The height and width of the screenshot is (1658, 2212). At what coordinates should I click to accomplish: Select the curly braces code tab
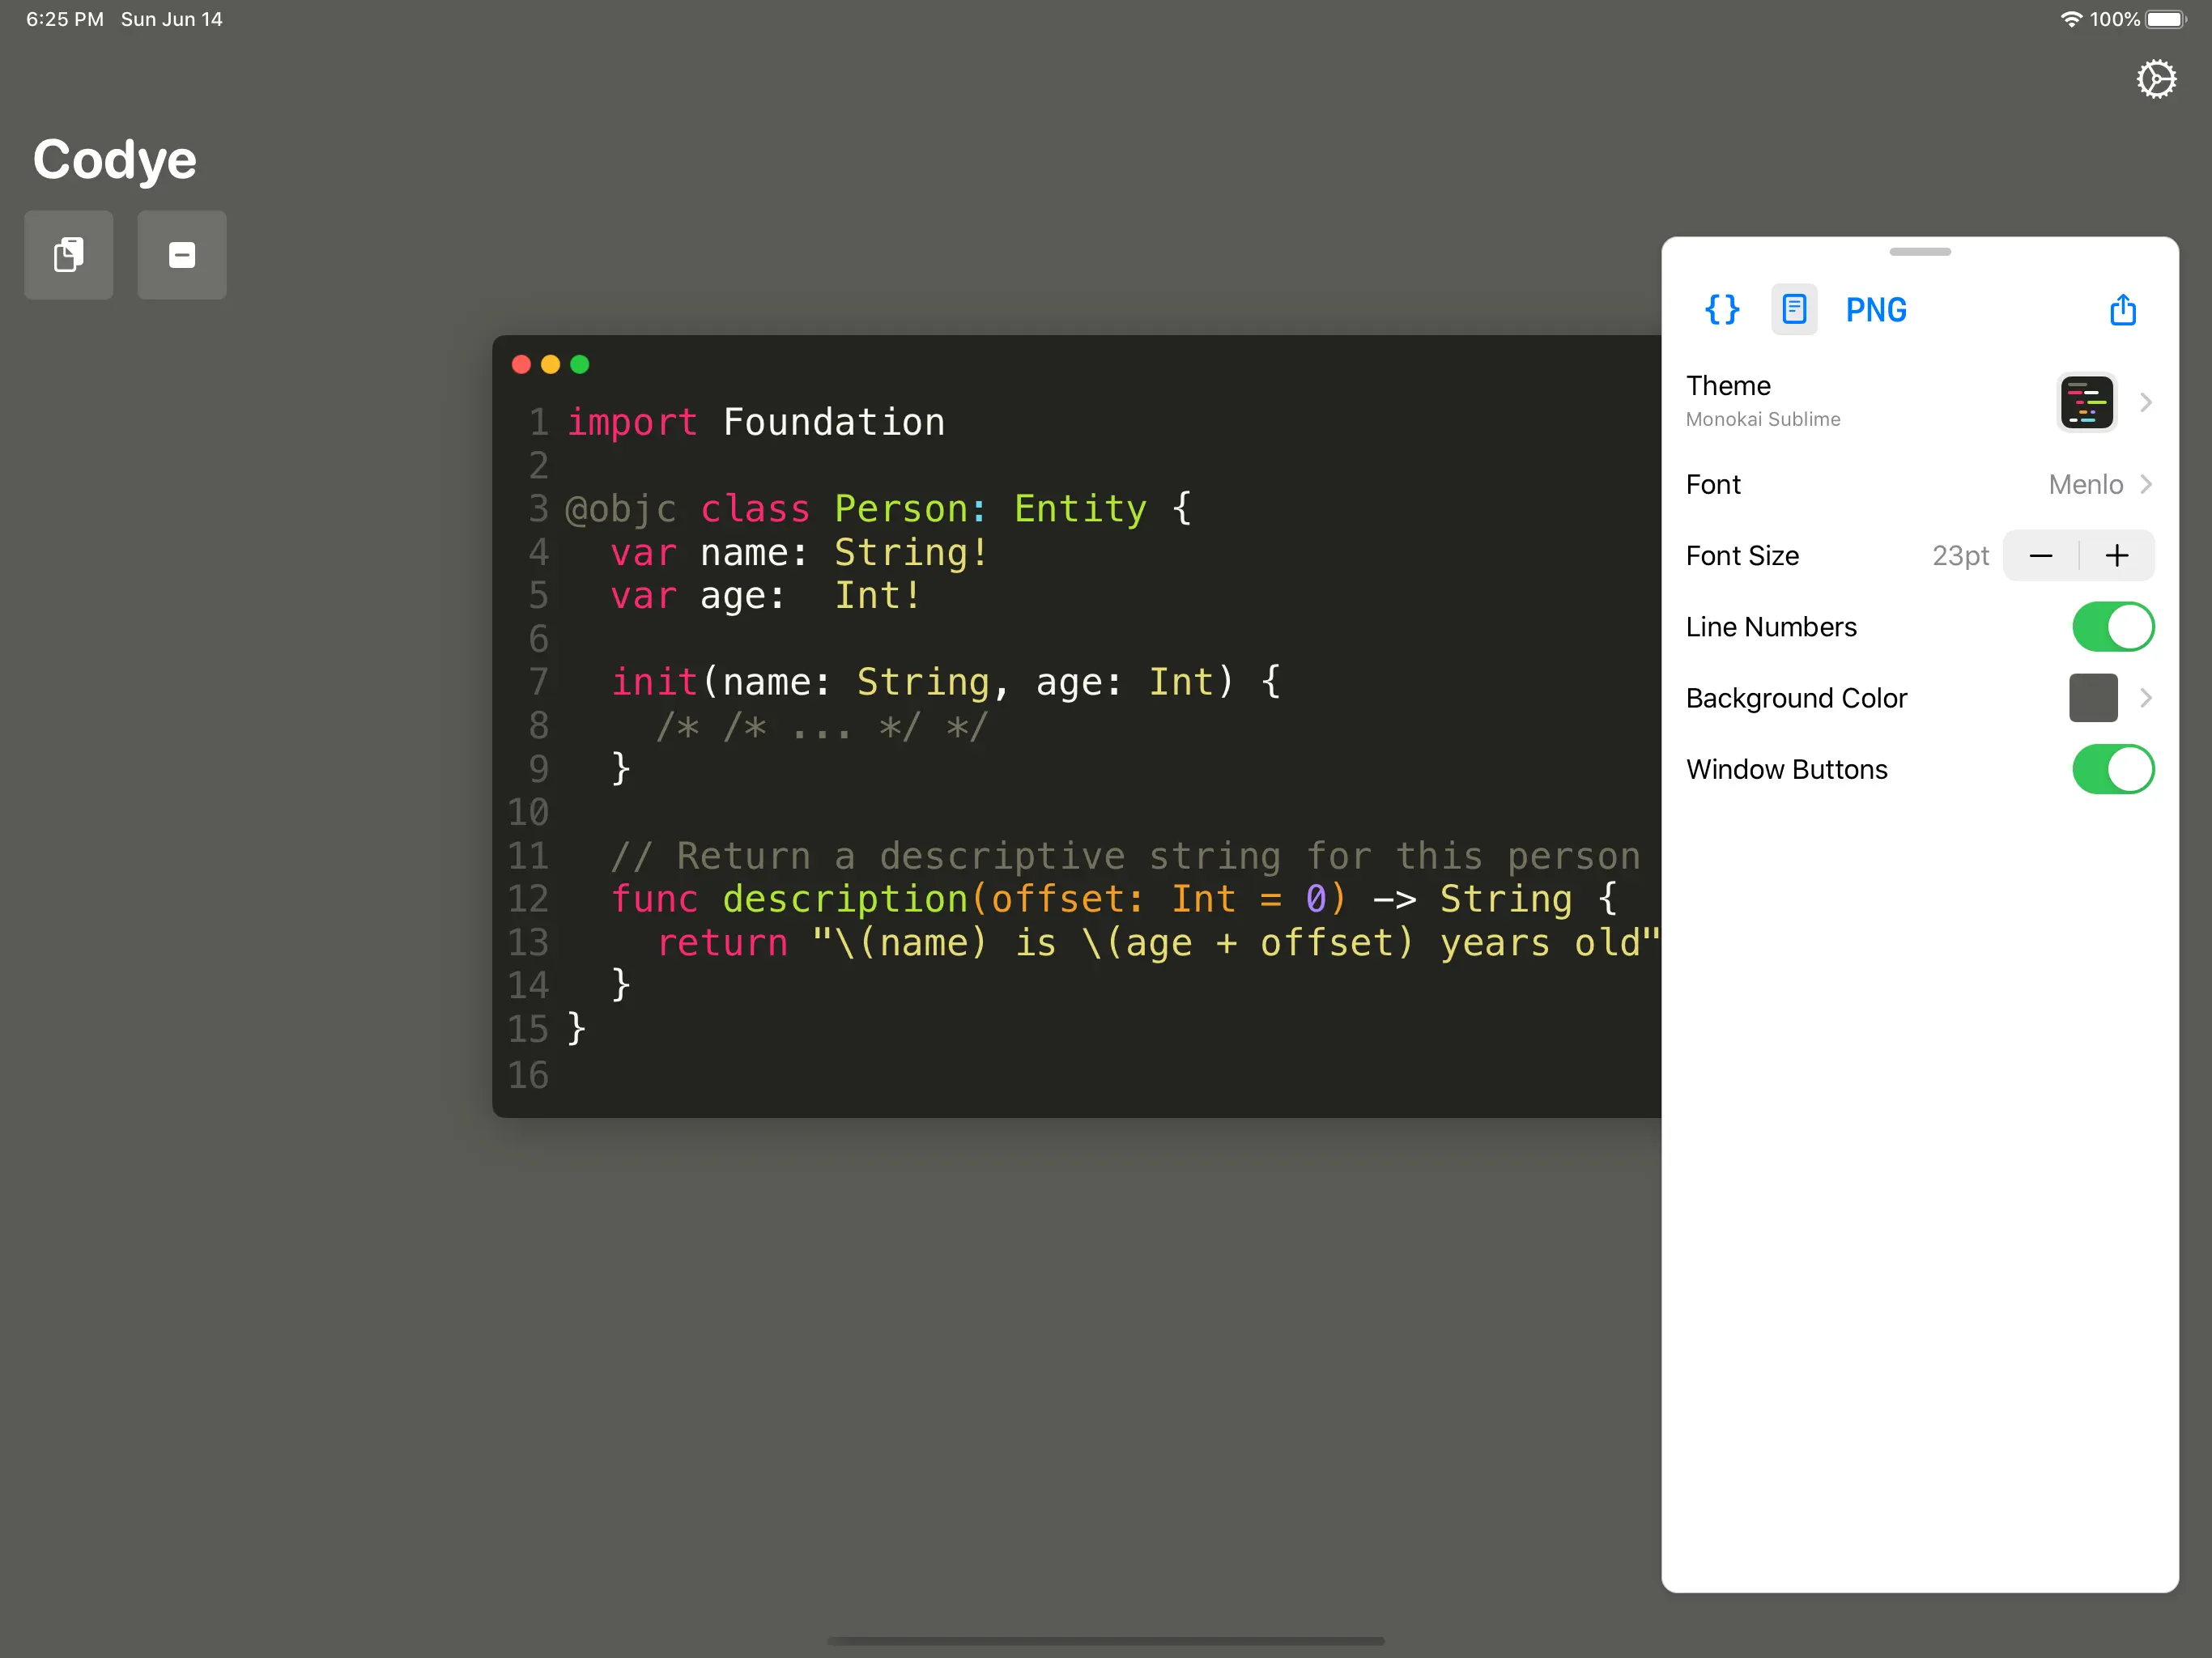tap(1722, 309)
